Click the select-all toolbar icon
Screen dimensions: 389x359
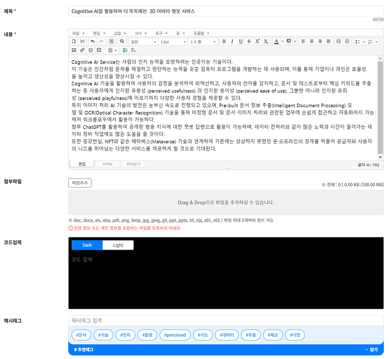point(112,42)
